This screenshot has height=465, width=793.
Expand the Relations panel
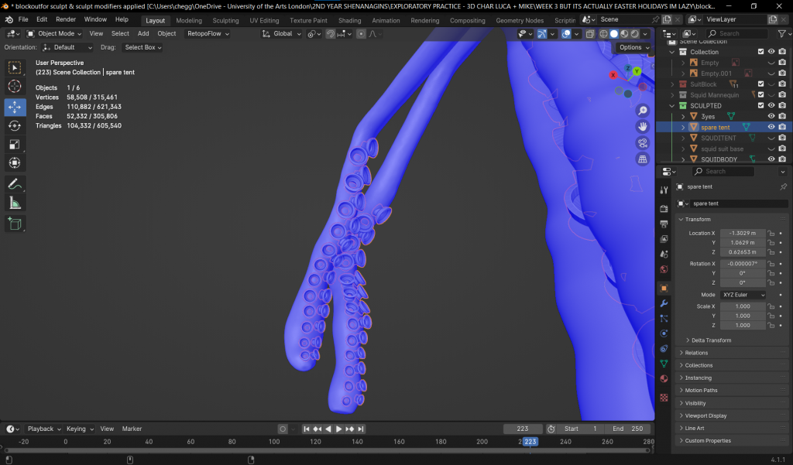point(696,353)
